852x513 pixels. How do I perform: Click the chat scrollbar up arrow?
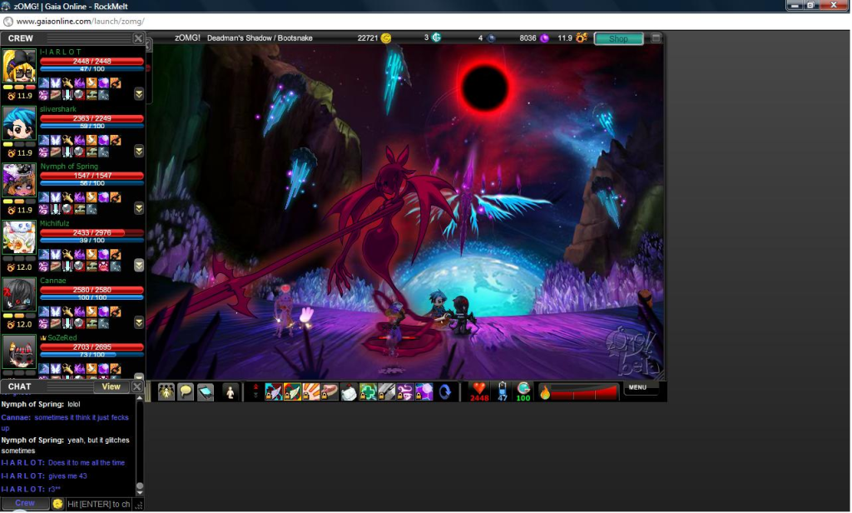click(140, 398)
